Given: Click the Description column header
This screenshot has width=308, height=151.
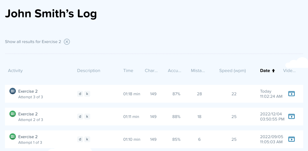Looking at the screenshot, I should pyautogui.click(x=89, y=71).
